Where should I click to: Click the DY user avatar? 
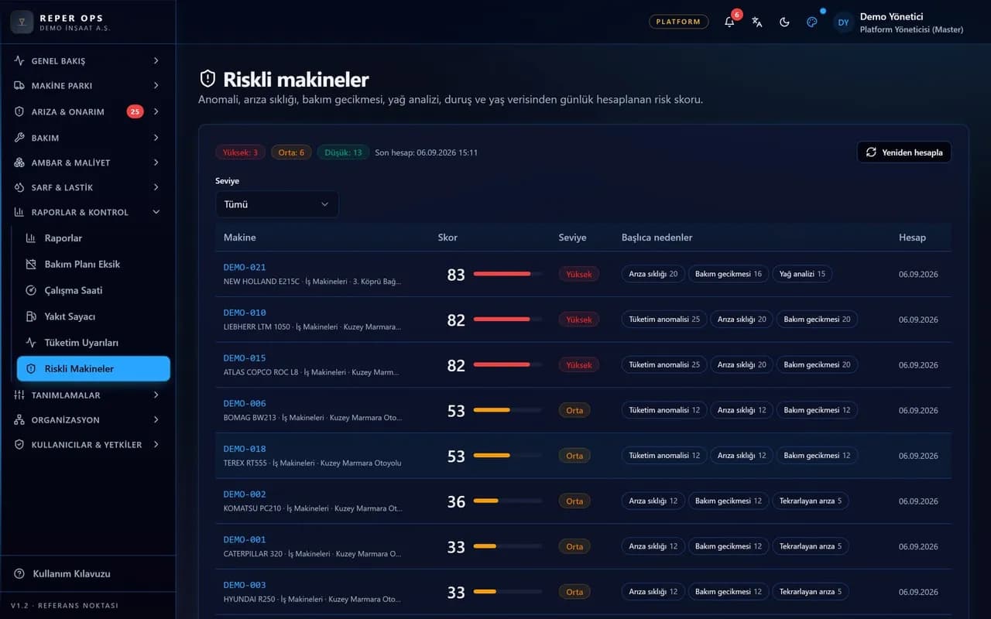click(x=844, y=22)
